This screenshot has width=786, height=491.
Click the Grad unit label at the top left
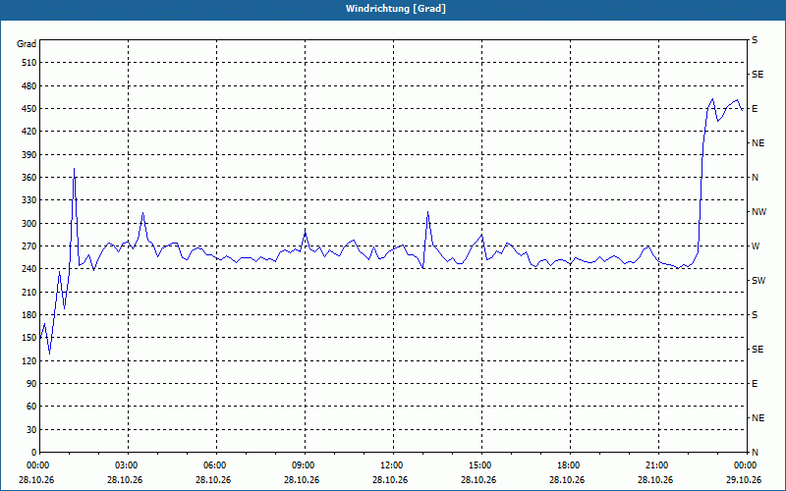27,44
